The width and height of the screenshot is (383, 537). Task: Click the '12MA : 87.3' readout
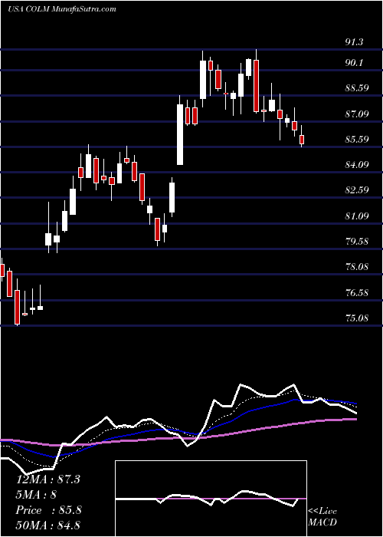tap(48, 479)
